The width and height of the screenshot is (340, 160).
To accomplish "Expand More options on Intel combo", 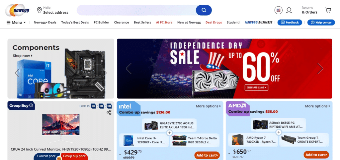I will tap(209, 106).
